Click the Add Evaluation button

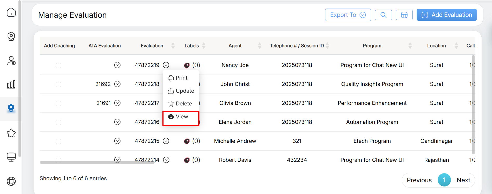[446, 15]
